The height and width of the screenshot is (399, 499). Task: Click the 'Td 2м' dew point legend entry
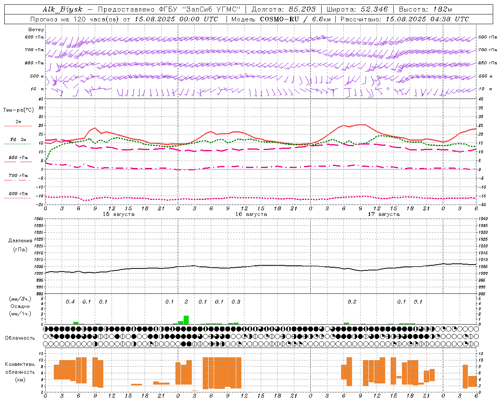coord(18,139)
